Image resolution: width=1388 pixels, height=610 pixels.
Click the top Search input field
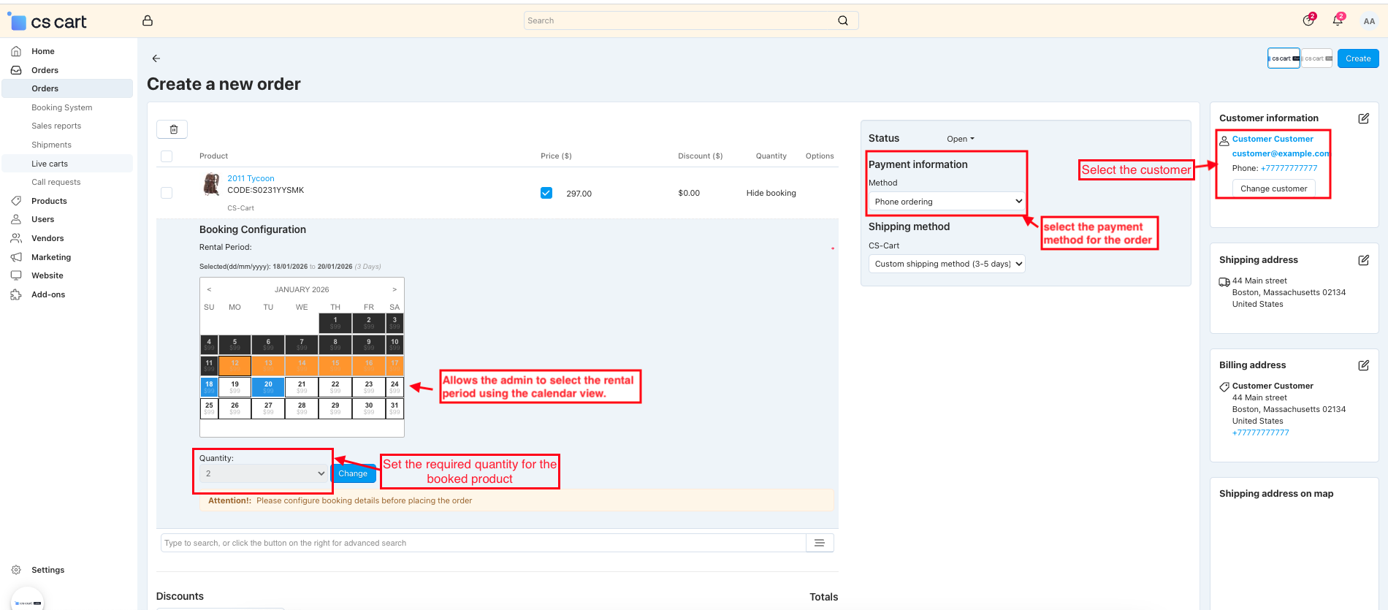pos(679,20)
